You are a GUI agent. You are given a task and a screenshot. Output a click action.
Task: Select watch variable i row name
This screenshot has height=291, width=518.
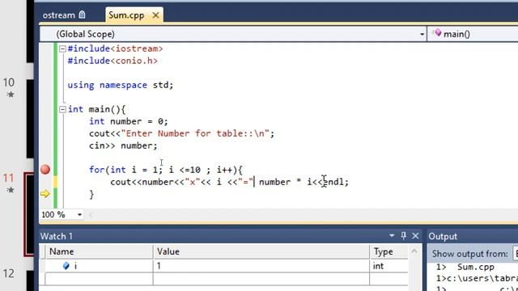[75, 266]
